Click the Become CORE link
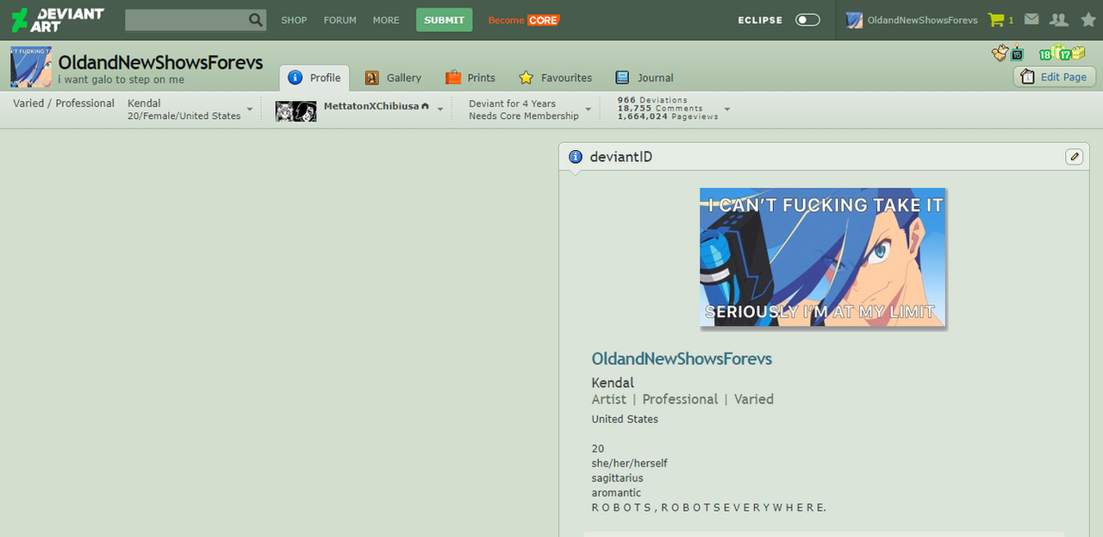 (x=524, y=20)
